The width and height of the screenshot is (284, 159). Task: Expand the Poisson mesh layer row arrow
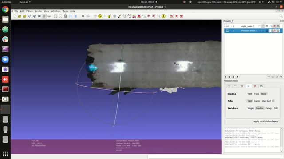point(225,31)
